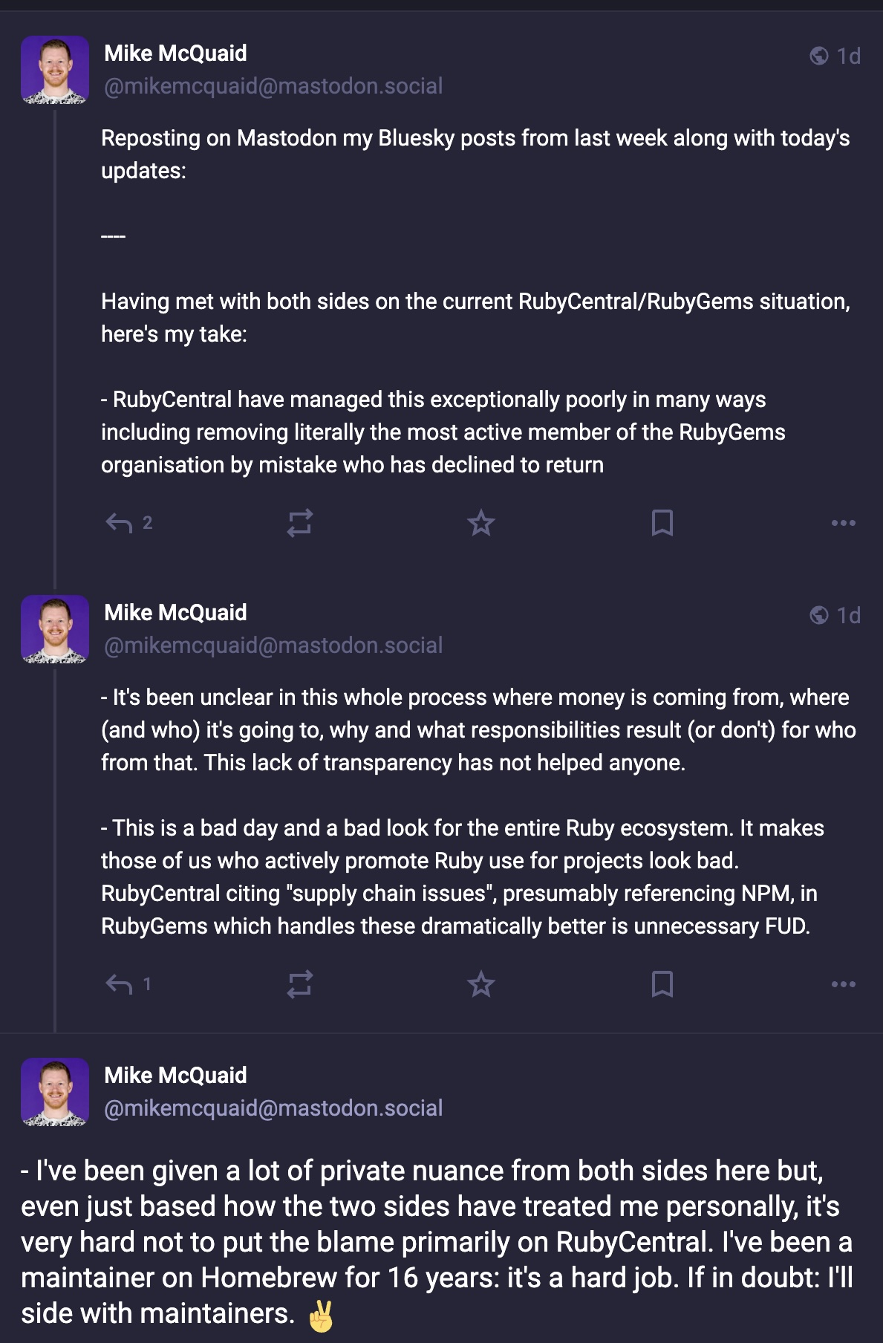Click the globe visibility icon on second post
The height and width of the screenshot is (1343, 883).
point(819,616)
